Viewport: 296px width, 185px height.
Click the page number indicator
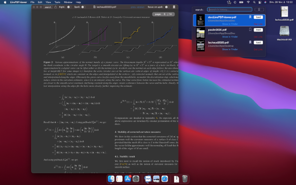163,14
